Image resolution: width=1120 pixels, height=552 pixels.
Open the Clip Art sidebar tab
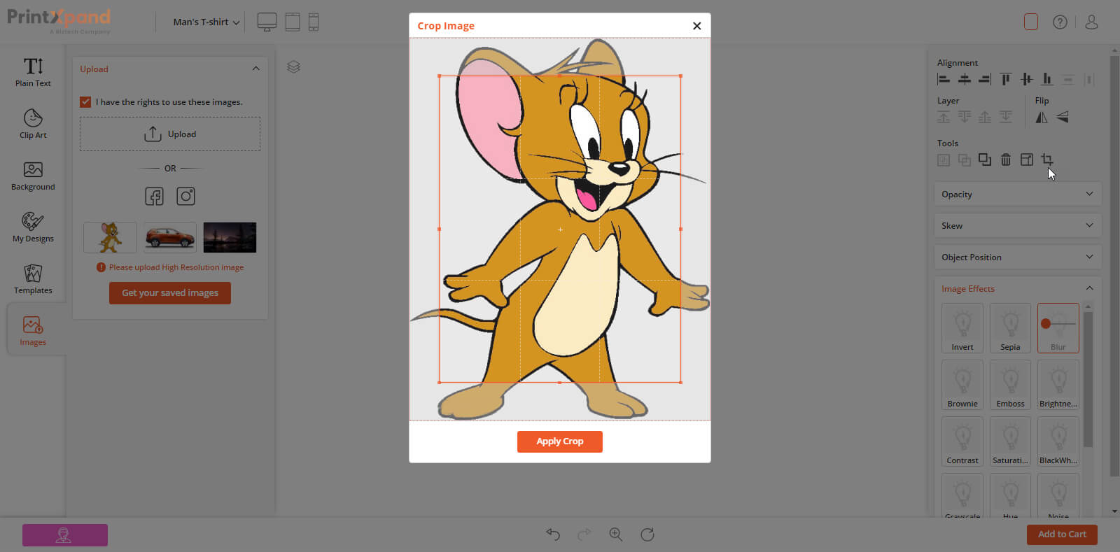[33, 124]
